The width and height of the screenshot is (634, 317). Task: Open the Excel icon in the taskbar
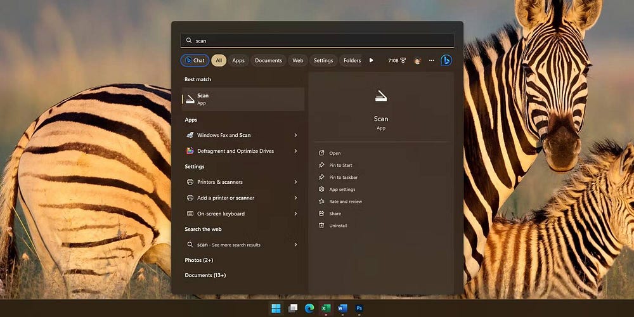[326, 309]
